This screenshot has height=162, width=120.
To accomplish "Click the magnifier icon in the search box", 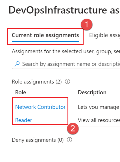I will (17, 64).
